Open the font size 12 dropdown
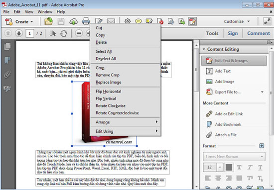The image size is (274, 190). click(220, 168)
